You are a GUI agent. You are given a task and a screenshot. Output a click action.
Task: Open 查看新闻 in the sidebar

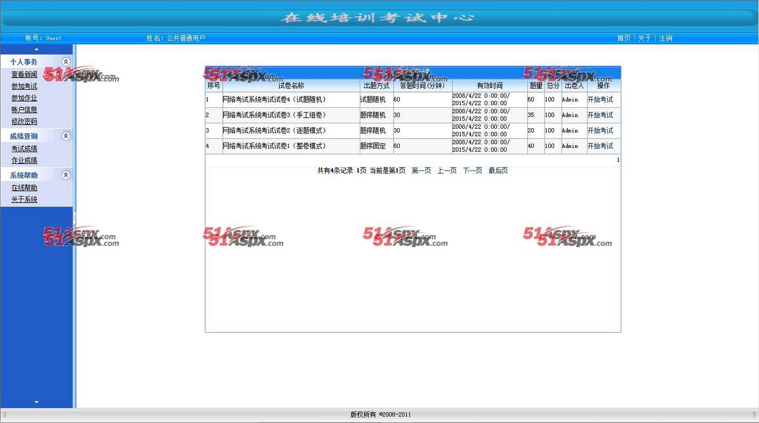[24, 75]
